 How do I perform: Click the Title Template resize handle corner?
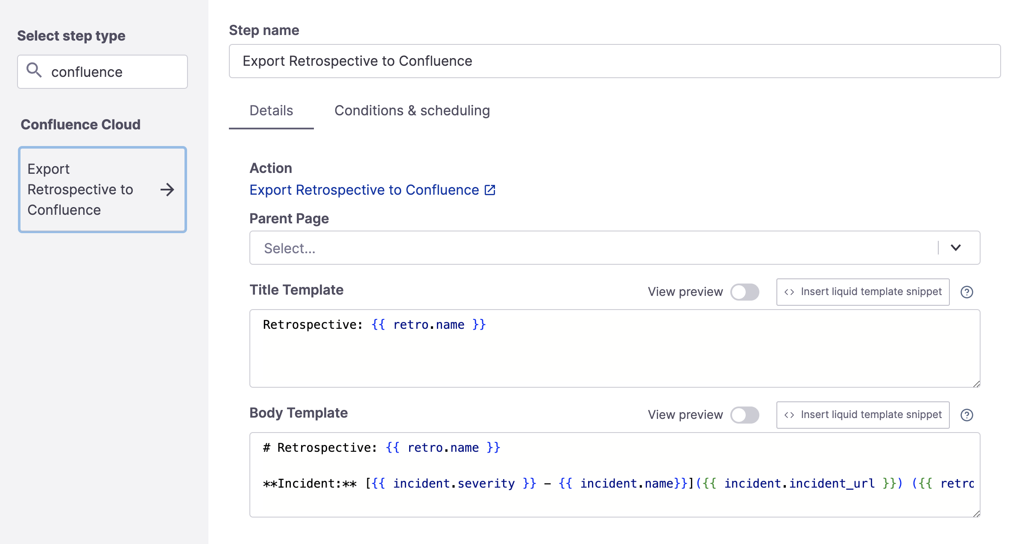pyautogui.click(x=976, y=384)
